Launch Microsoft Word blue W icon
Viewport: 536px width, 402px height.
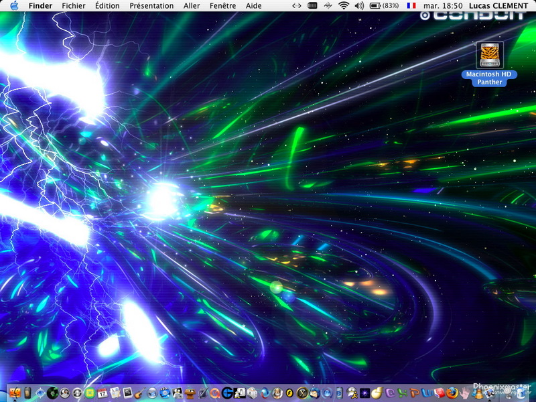pos(427,393)
